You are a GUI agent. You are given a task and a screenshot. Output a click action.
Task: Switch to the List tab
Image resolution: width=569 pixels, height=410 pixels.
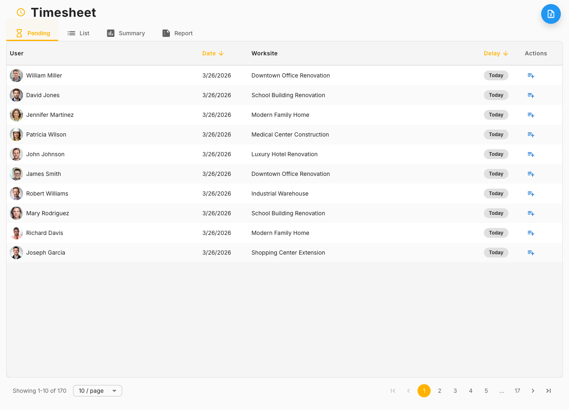(79, 33)
